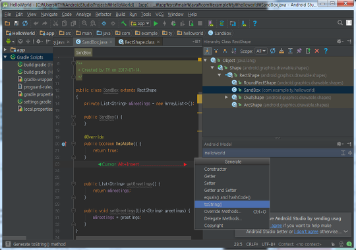Click the Open folder toolbar icon
This screenshot has width=356, height=250.
[7, 23]
